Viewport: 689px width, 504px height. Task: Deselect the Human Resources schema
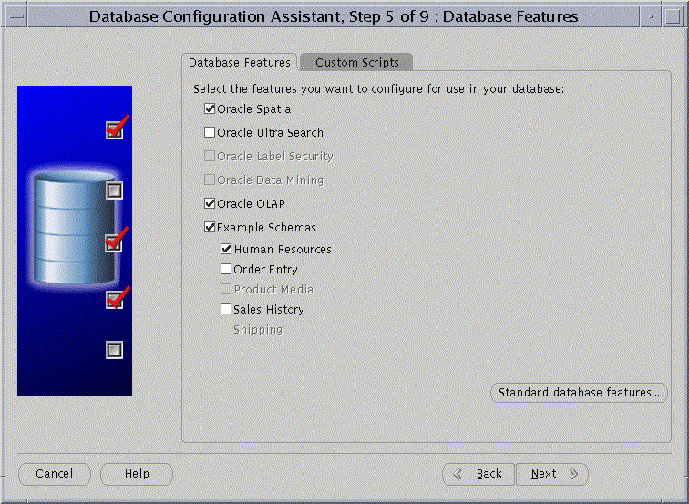(x=226, y=250)
